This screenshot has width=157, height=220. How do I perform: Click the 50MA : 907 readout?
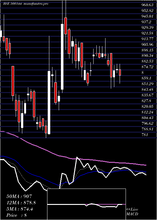[x=19, y=196]
